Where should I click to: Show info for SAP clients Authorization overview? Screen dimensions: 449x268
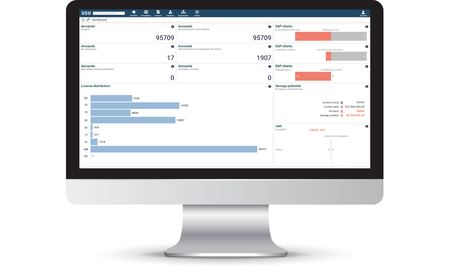[x=367, y=27]
